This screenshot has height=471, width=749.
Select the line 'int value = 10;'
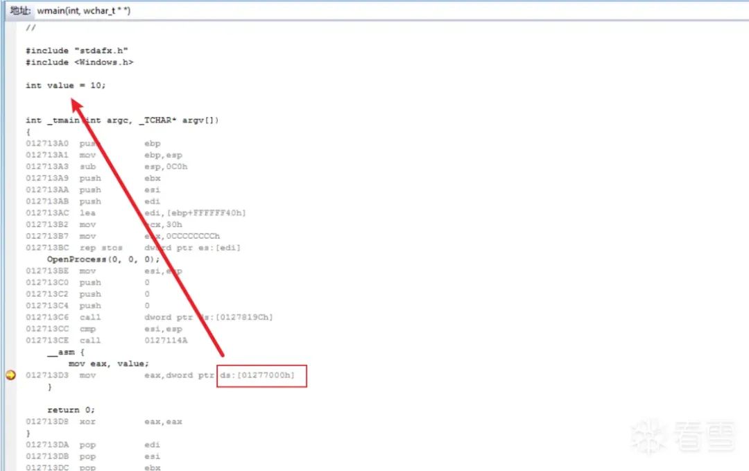(x=65, y=85)
